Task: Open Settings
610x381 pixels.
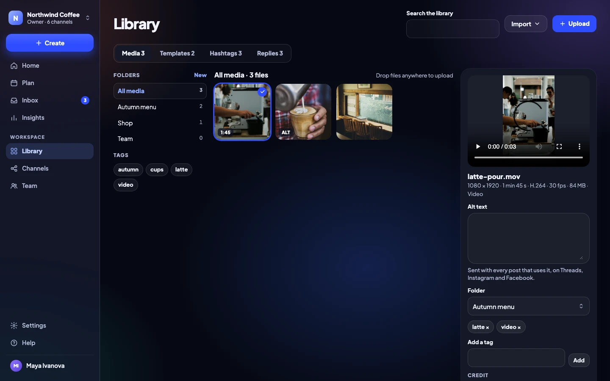Action: (50, 326)
